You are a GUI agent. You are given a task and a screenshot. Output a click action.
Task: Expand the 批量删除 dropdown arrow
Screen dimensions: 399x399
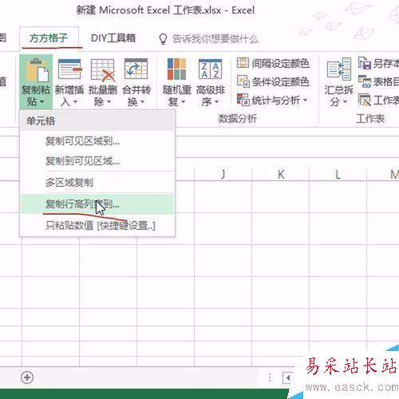(109, 102)
